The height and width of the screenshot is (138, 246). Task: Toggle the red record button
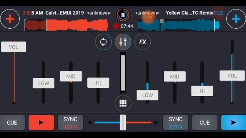pos(116,26)
